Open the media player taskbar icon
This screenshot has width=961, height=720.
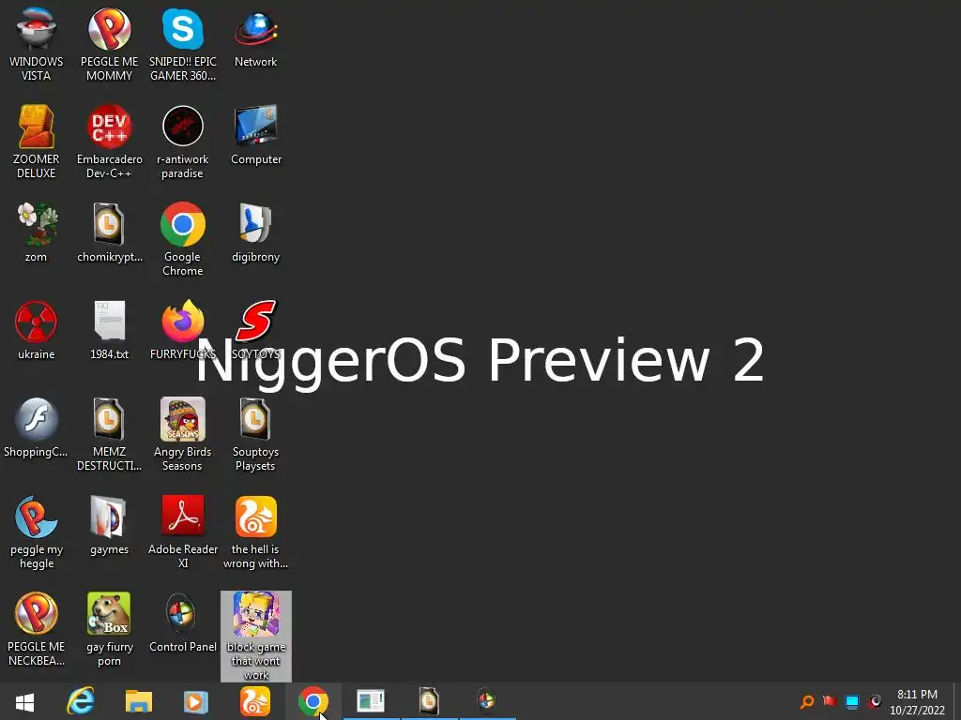(196, 701)
